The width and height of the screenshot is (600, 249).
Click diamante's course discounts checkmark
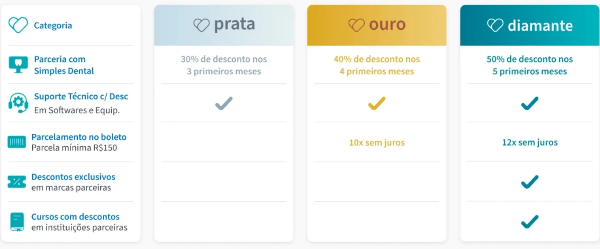tap(529, 221)
